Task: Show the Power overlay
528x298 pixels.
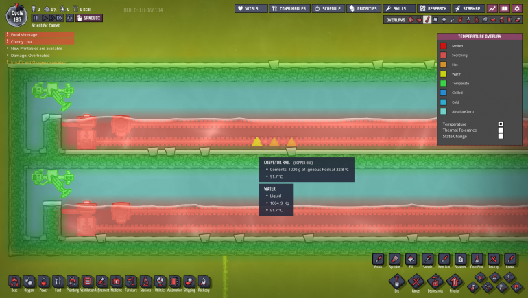Action: coord(419,20)
